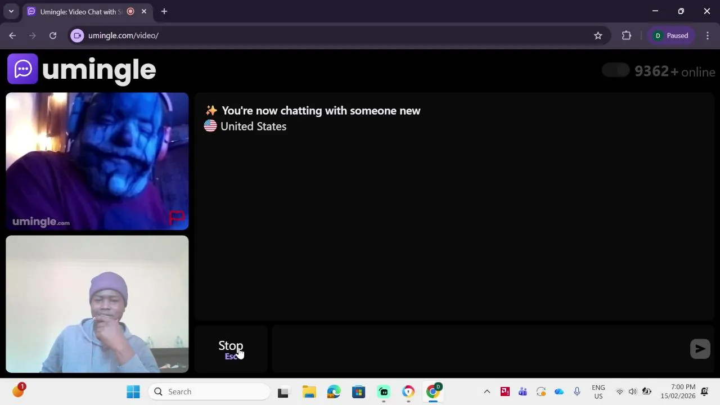Click the "United States" country text
720x405 pixels.
pyautogui.click(x=253, y=127)
